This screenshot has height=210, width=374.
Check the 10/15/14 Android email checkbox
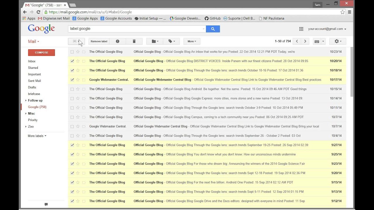pyautogui.click(x=72, y=89)
